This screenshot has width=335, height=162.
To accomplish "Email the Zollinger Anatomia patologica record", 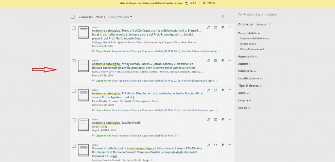I will coord(215,27).
